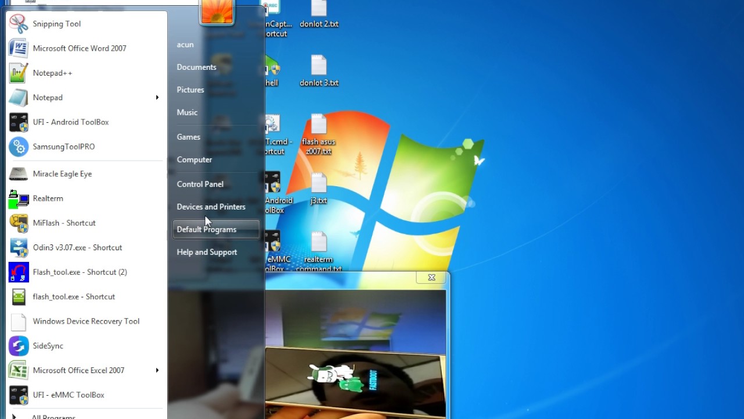The height and width of the screenshot is (419, 744).
Task: Click the Windows Device Recovery Tool text
Action: tap(86, 321)
